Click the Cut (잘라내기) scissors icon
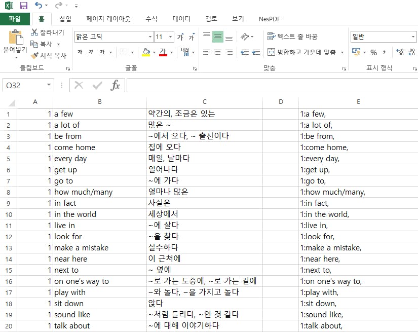 coord(34,32)
